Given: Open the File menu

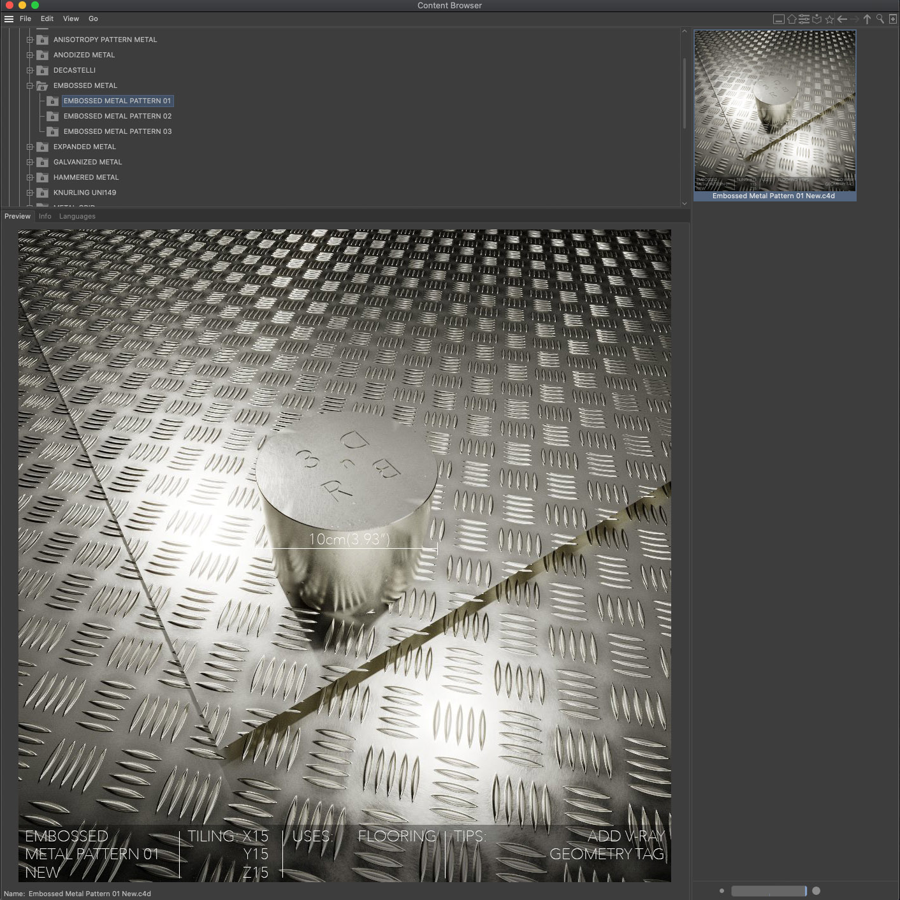Looking at the screenshot, I should point(25,19).
